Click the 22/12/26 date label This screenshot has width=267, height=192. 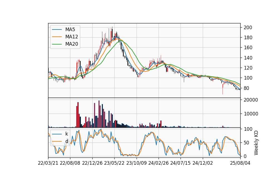click(92, 163)
